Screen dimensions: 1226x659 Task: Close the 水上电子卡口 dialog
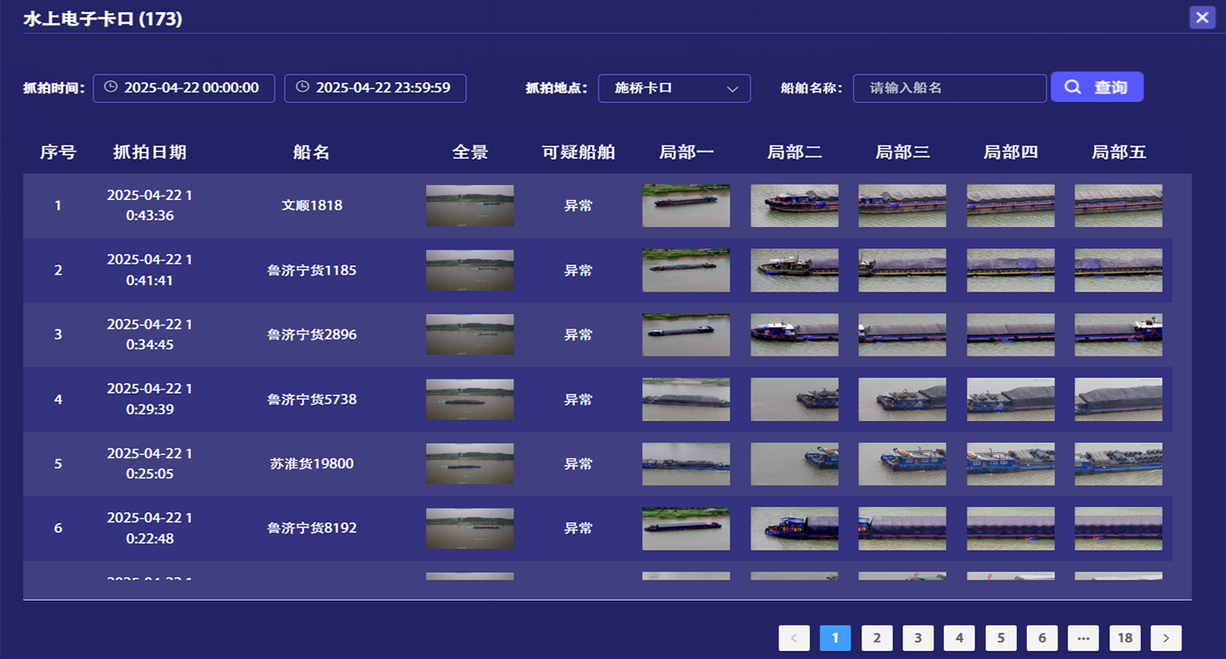coord(1201,18)
